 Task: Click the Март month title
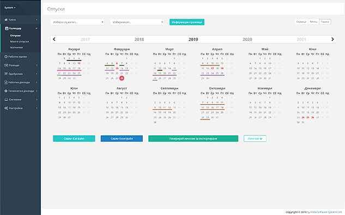(170, 49)
